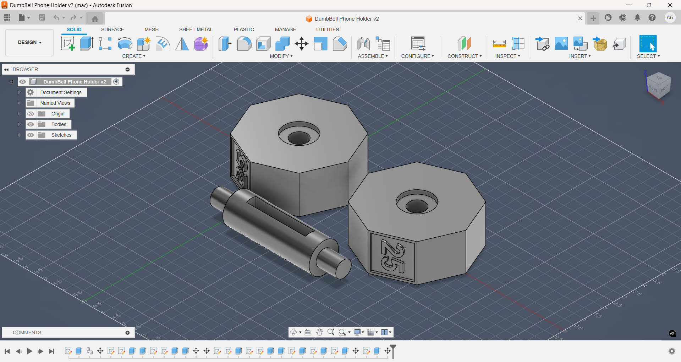
Task: Open the DESIGN workspace dropdown
Action: click(30, 42)
